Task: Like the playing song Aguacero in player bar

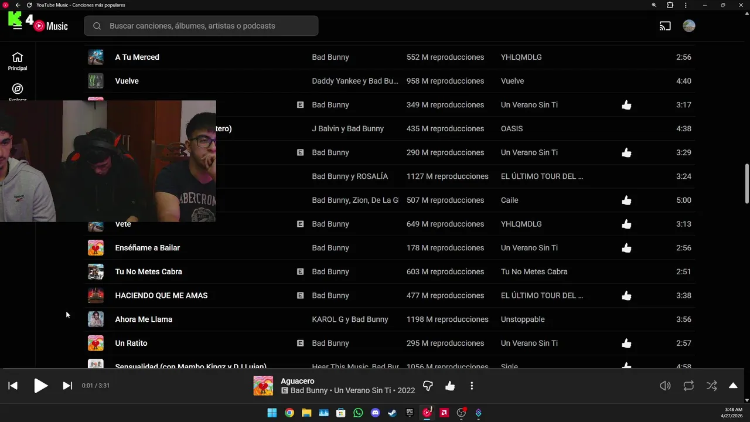Action: tap(450, 386)
